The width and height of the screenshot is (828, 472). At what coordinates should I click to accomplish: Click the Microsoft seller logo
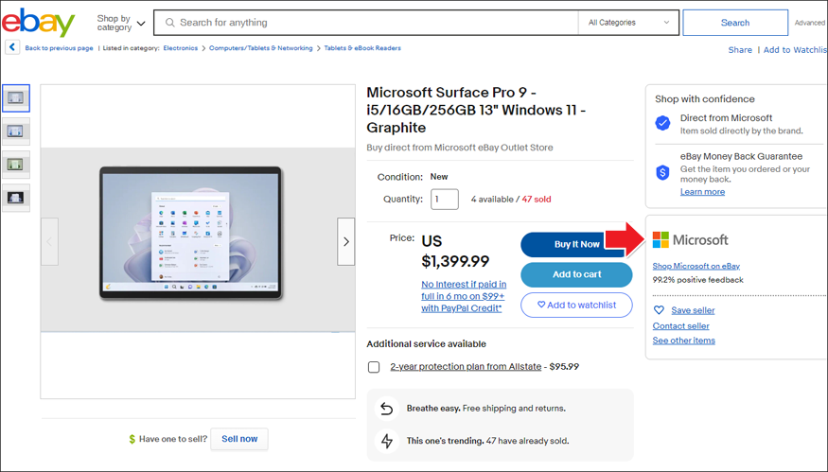(690, 239)
